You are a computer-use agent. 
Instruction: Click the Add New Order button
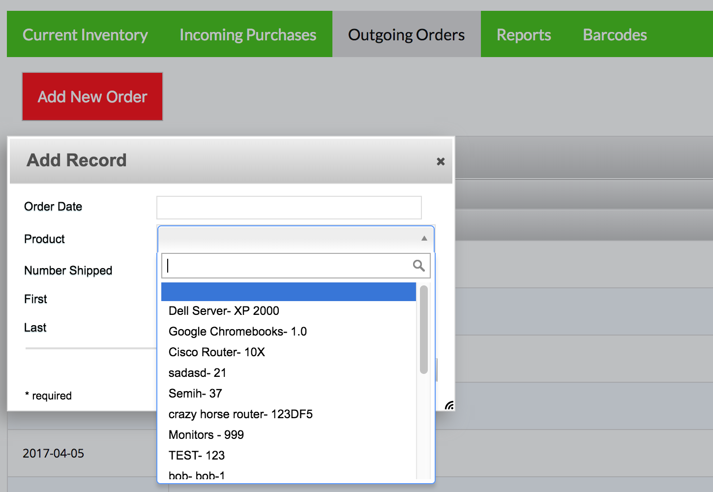click(x=92, y=96)
